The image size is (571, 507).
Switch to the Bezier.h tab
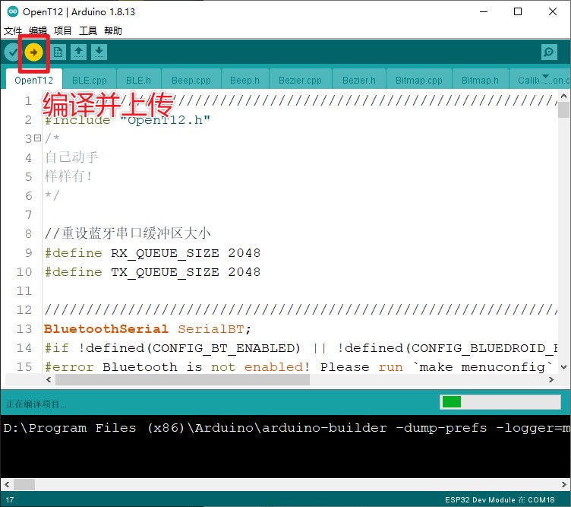pyautogui.click(x=359, y=80)
